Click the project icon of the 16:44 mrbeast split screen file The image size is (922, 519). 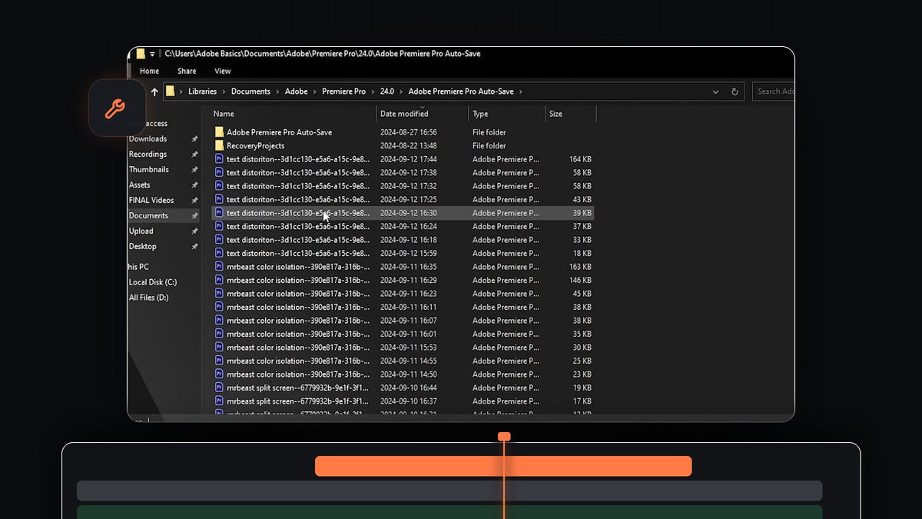pos(219,388)
